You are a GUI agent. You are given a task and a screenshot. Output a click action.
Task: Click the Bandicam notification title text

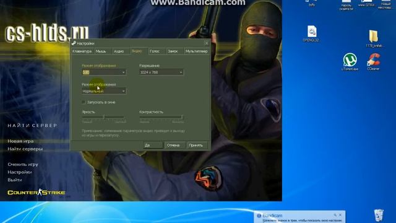click(272, 216)
